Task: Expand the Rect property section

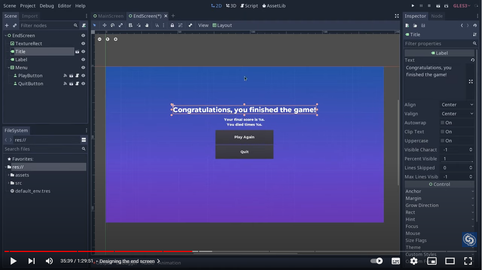Action: (x=439, y=212)
